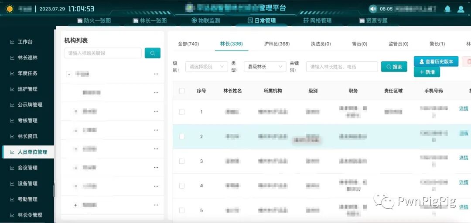Open 详情 link for row 4
The width and height of the screenshot is (471, 223).
click(x=464, y=182)
